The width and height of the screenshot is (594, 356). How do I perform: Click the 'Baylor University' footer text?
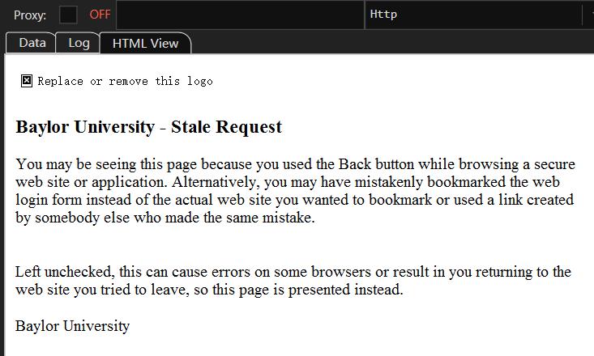point(72,326)
